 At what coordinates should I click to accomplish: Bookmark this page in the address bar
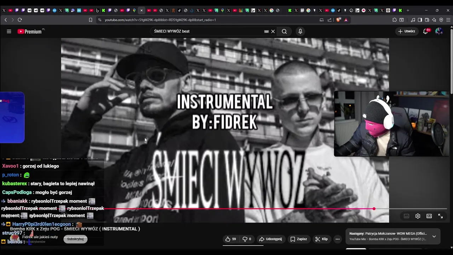(91, 20)
